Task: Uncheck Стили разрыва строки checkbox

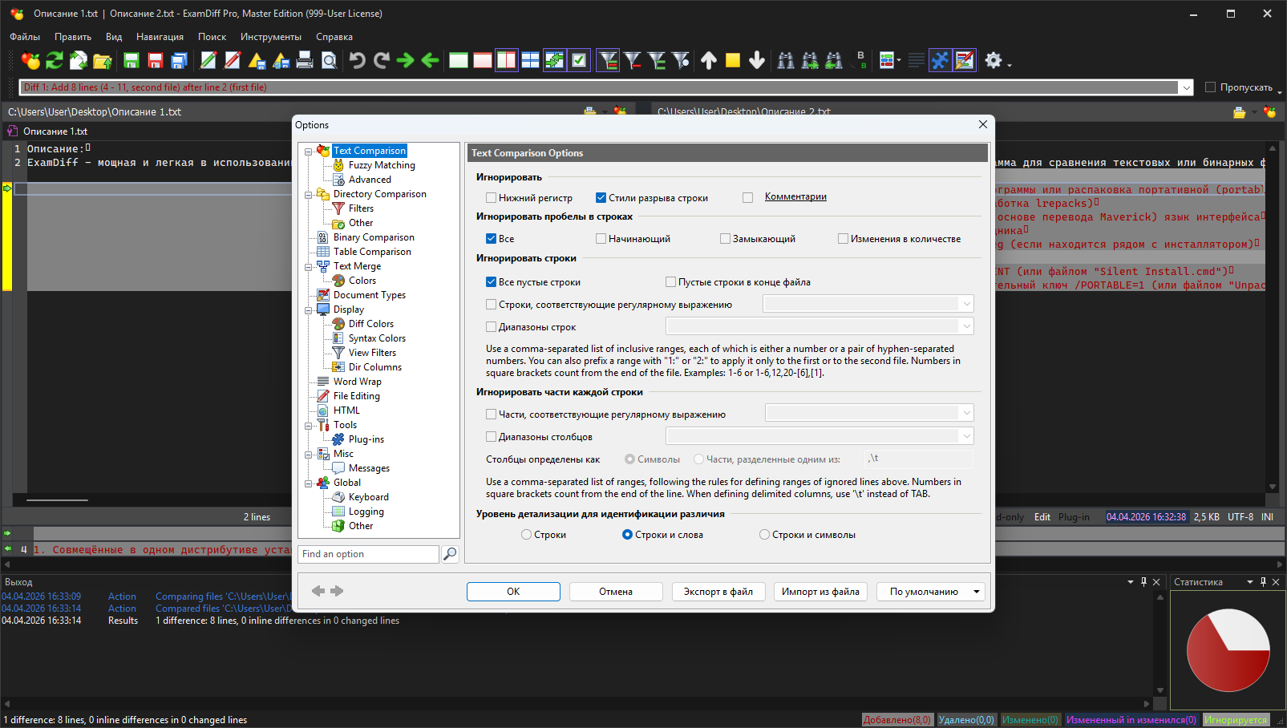Action: pyautogui.click(x=601, y=197)
